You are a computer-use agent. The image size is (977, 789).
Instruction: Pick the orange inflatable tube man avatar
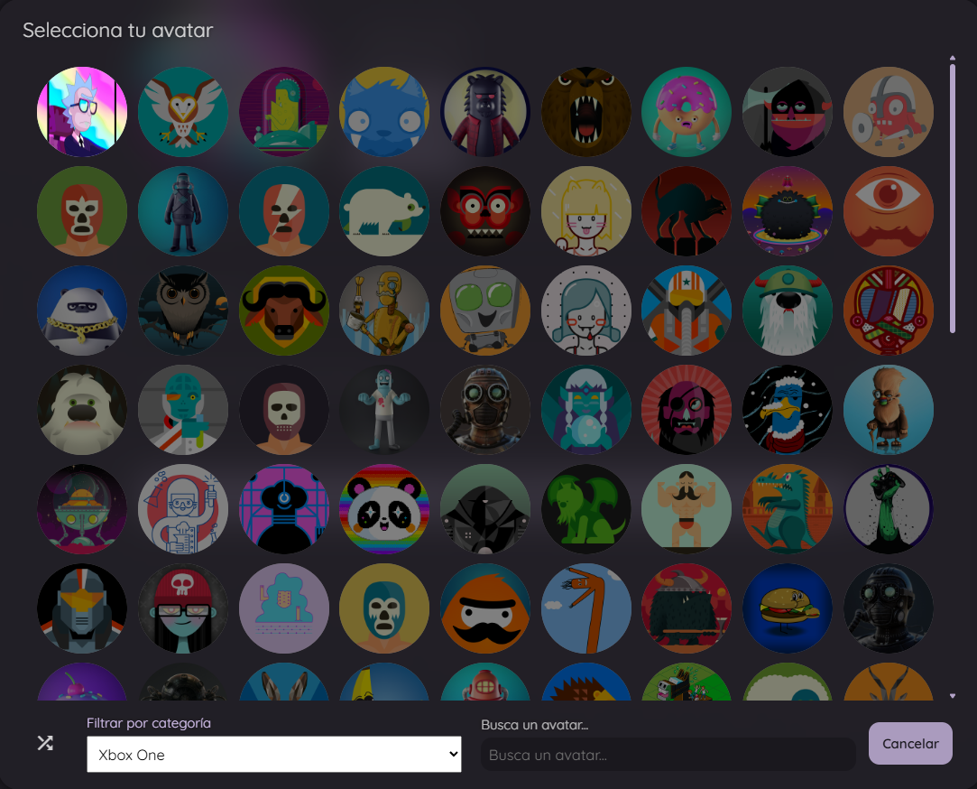(x=586, y=608)
